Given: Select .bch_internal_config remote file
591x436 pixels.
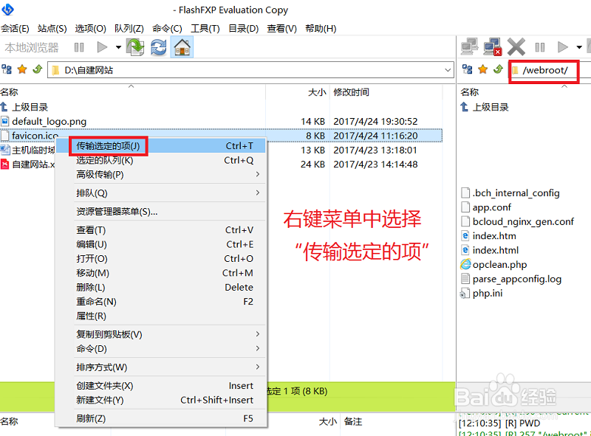Looking at the screenshot, I should click(x=510, y=193).
